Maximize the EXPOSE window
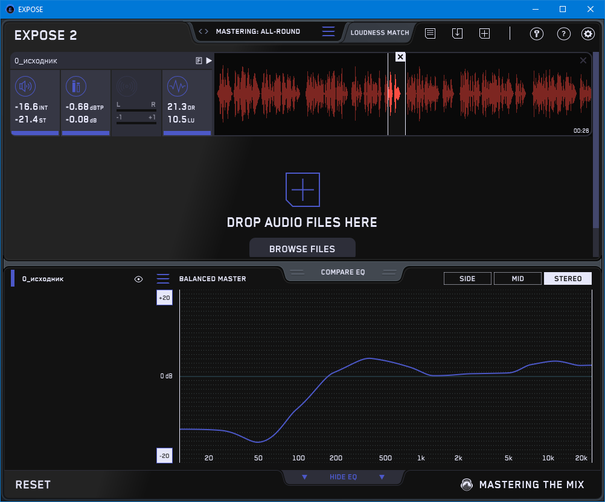This screenshot has height=502, width=605. tap(563, 9)
